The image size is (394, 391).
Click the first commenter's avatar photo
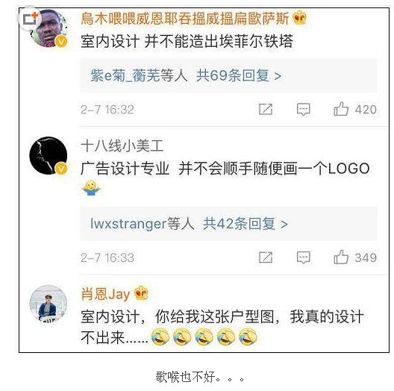pyautogui.click(x=49, y=28)
